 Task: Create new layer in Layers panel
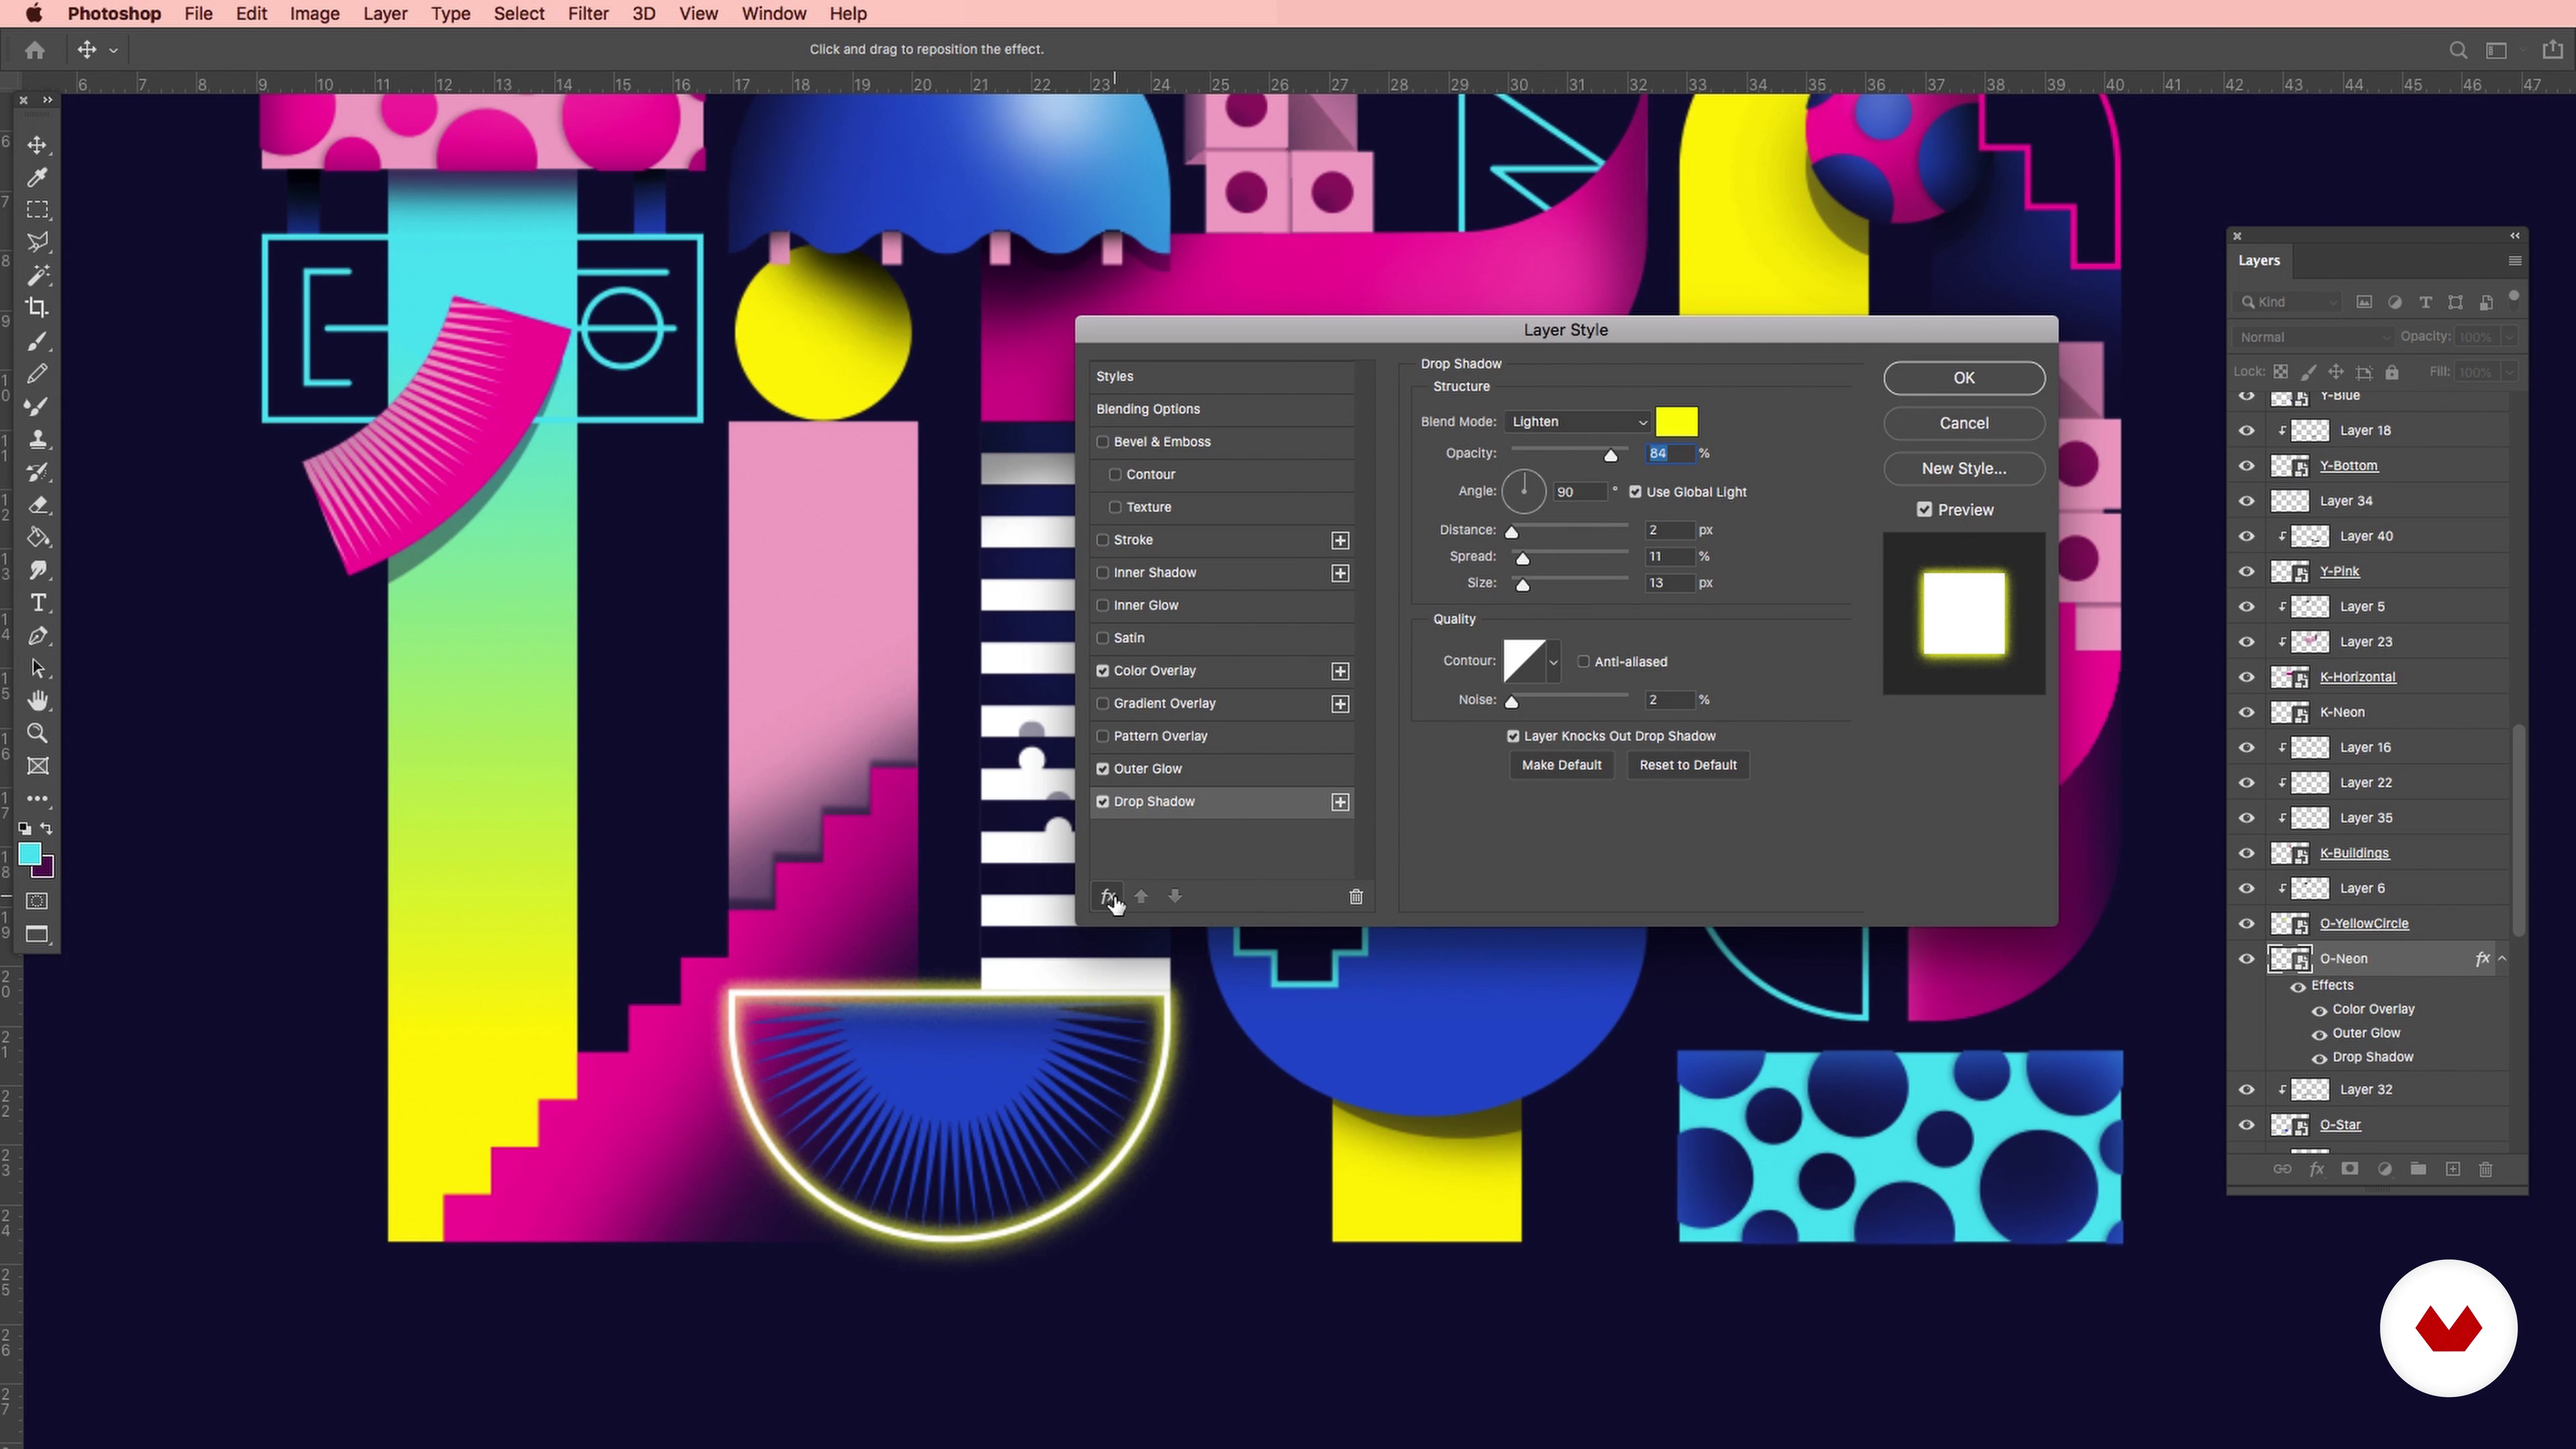(x=2453, y=1169)
